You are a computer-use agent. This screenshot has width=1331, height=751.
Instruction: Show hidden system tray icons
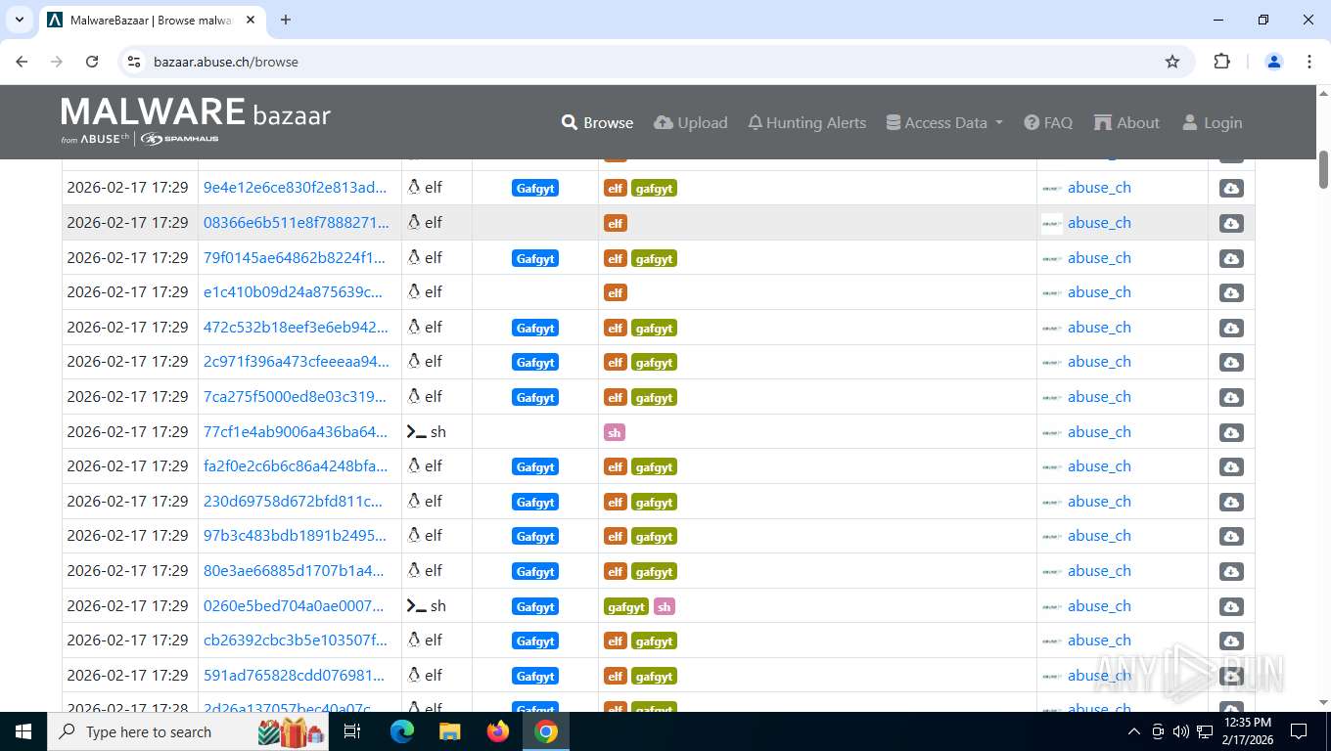[1133, 731]
